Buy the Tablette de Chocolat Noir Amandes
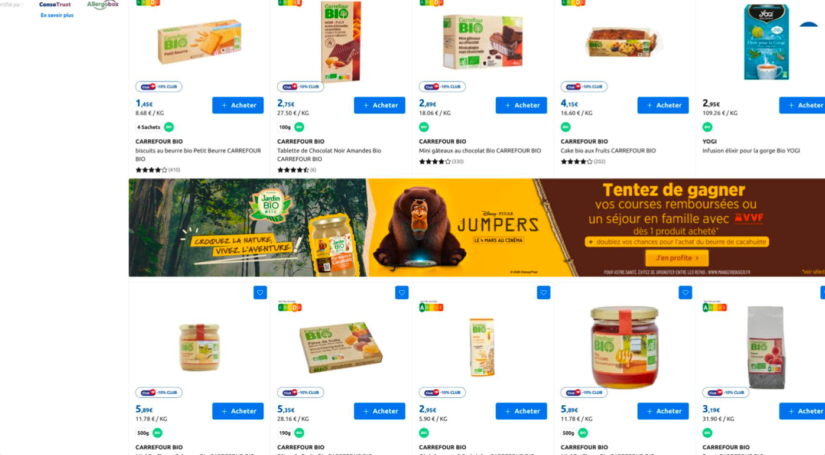The width and height of the screenshot is (825, 455). coord(379,105)
